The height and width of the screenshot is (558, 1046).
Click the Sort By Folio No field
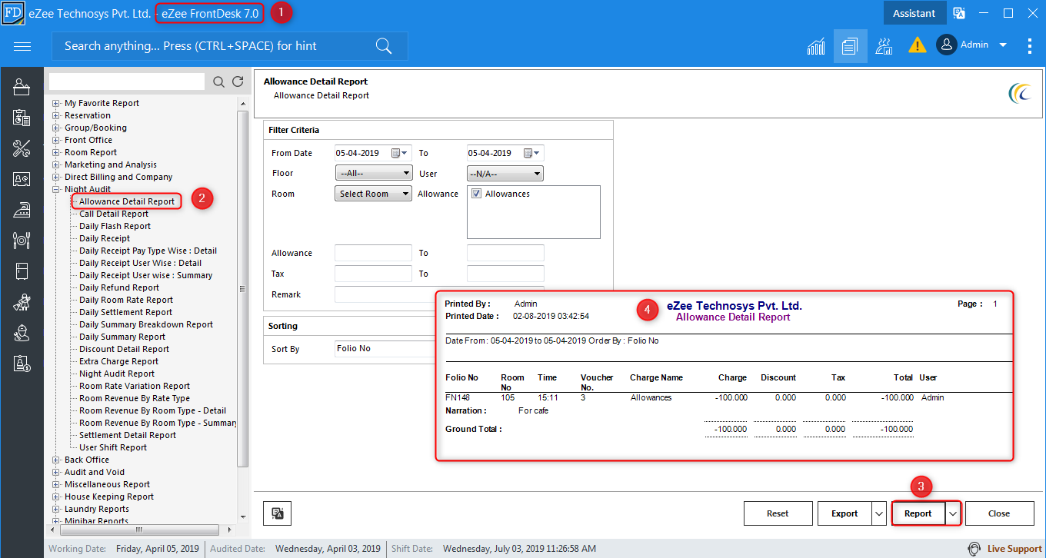tap(385, 349)
